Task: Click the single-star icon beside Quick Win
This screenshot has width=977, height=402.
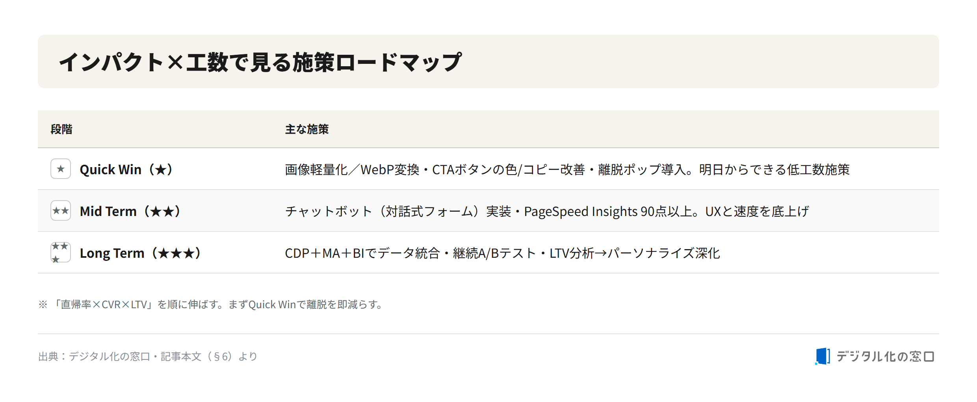Action: [61, 169]
